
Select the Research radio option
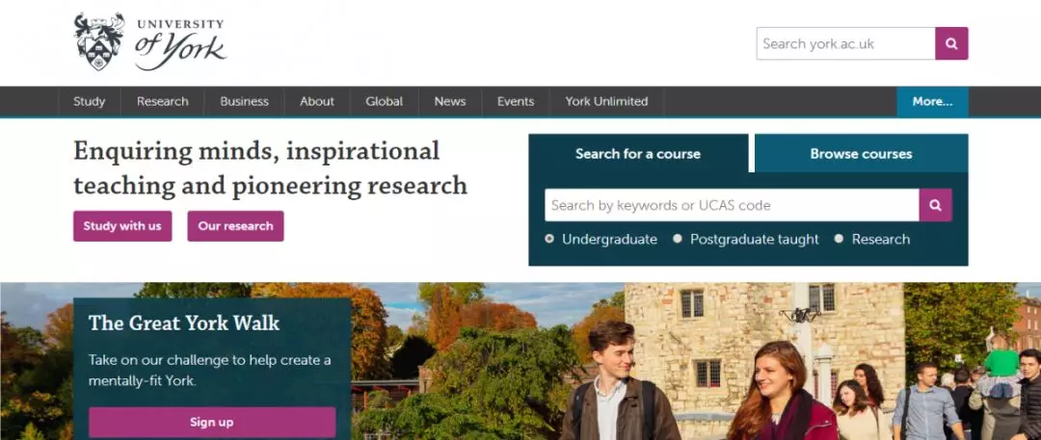839,239
